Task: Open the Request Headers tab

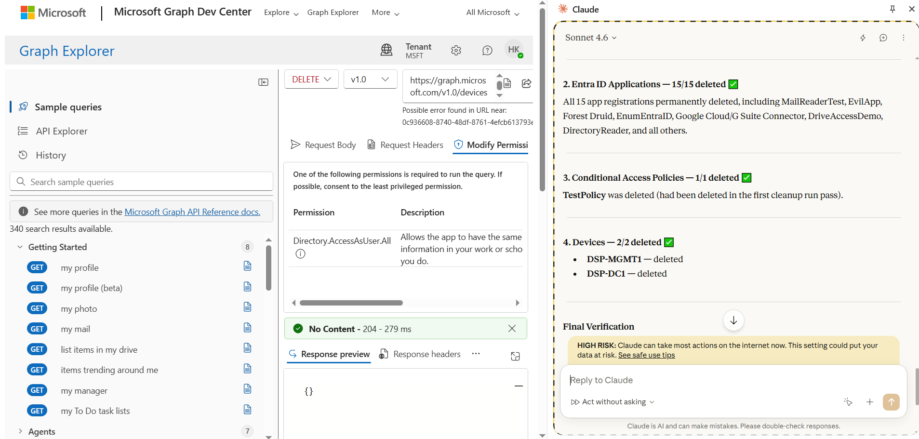Action: (405, 145)
